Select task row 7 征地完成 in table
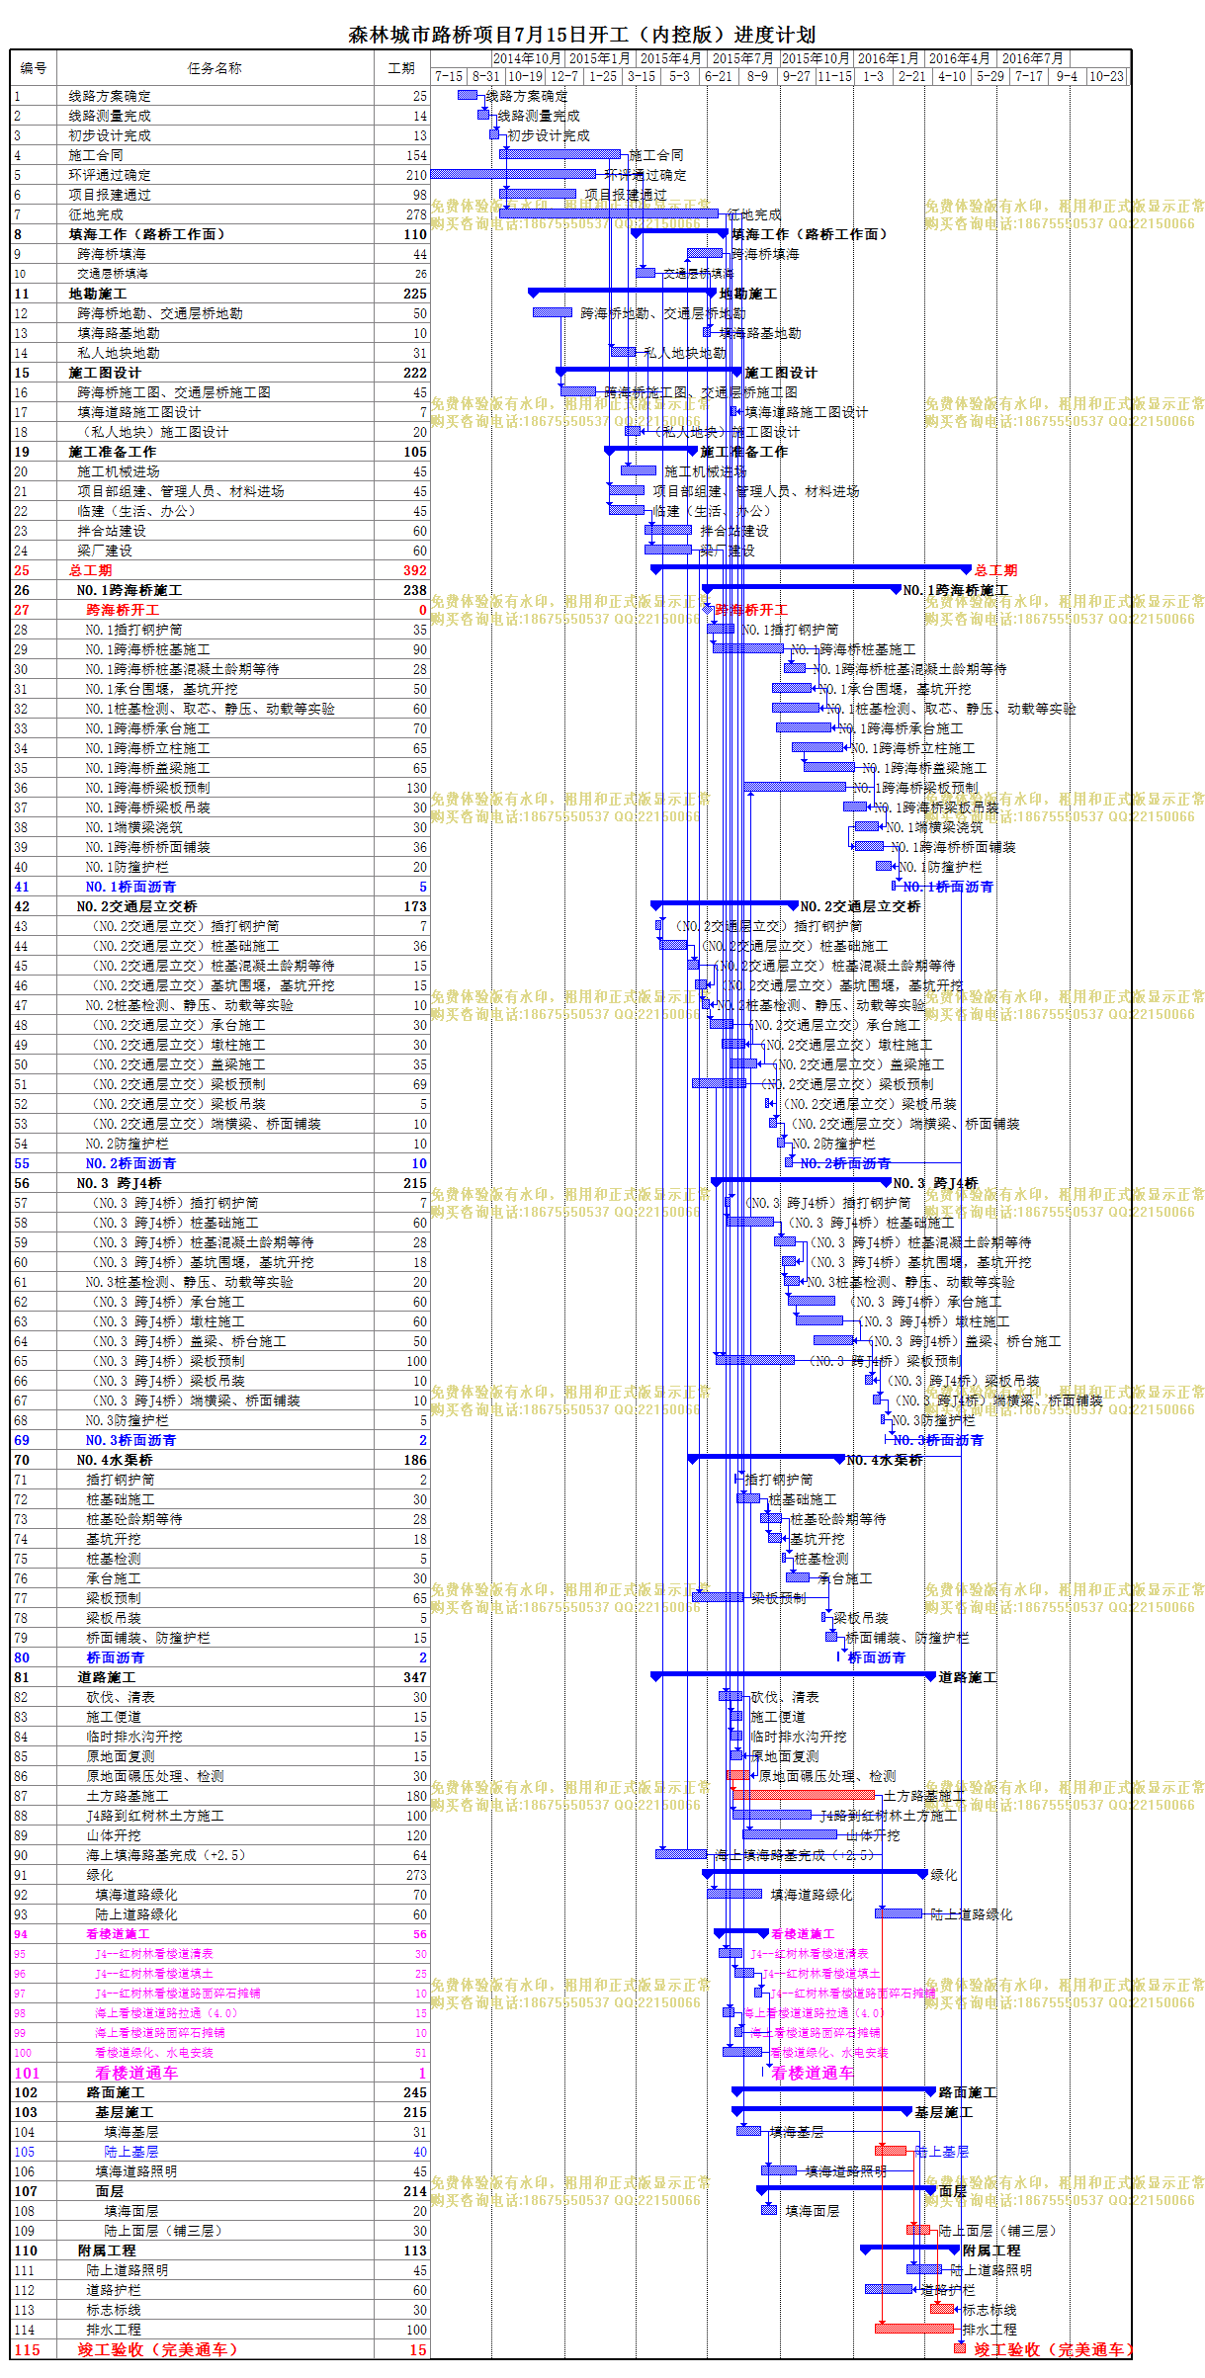The height and width of the screenshot is (2378, 1205). [219, 214]
